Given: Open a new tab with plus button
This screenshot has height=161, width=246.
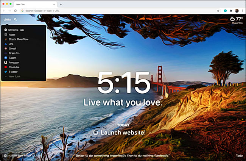Looking at the screenshot, I should [x=61, y=5].
